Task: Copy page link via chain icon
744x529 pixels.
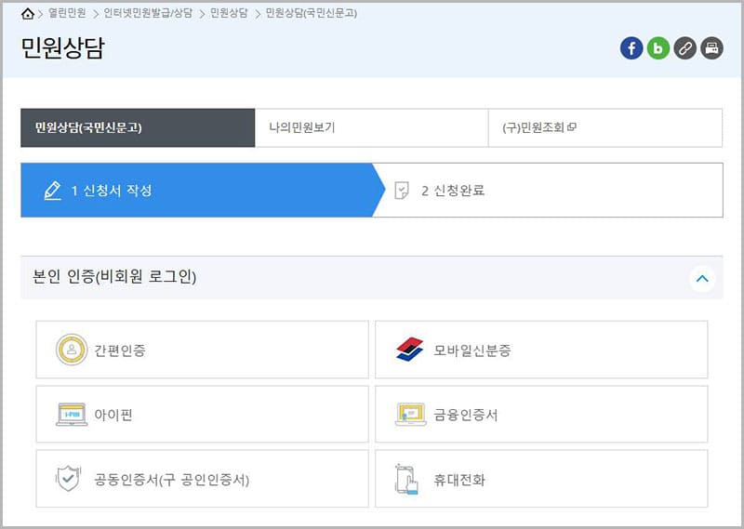Action: [x=685, y=48]
